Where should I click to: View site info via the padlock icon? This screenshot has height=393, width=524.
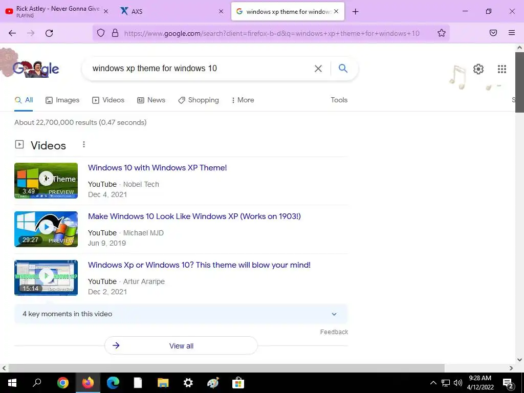115,33
